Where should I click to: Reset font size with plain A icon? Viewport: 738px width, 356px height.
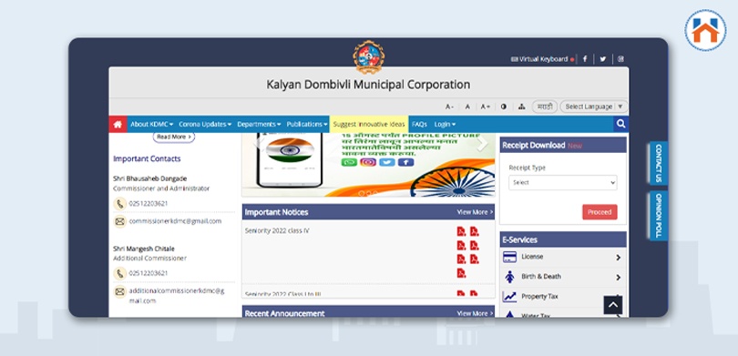click(x=467, y=107)
